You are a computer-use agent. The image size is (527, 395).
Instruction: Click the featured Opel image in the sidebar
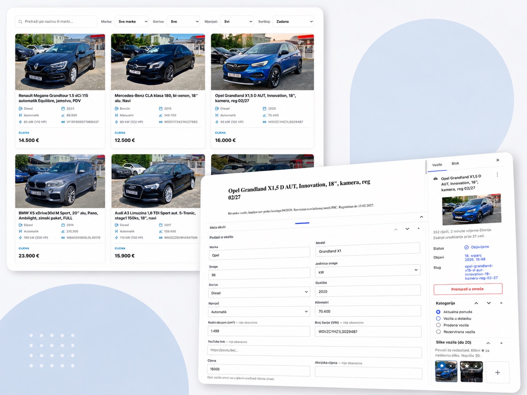click(472, 210)
